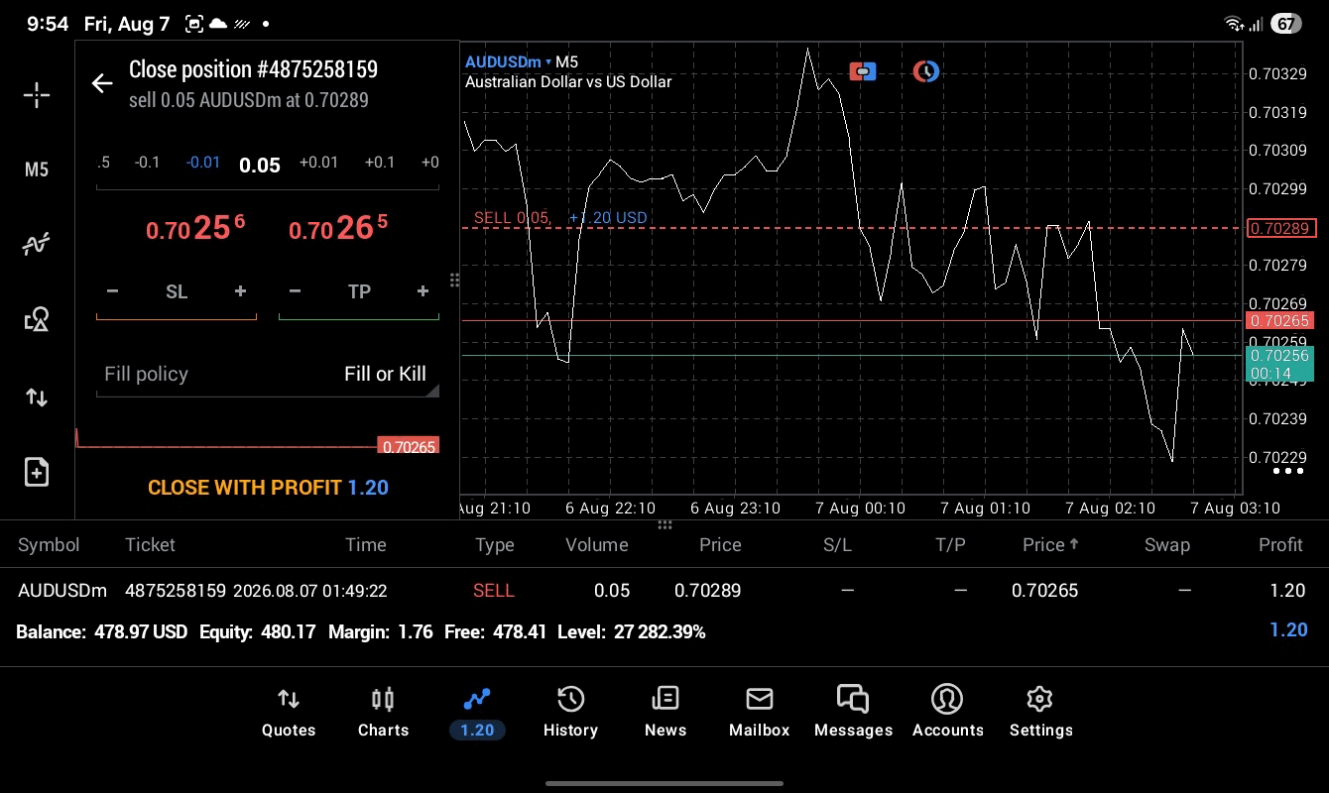The image size is (1329, 793).
Task: Tap CLOSE WITH PROFIT 1.20
Action: tap(268, 488)
